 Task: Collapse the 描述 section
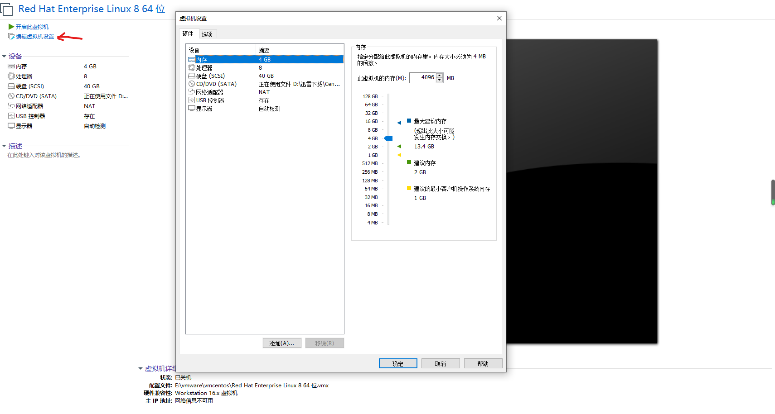[4, 146]
